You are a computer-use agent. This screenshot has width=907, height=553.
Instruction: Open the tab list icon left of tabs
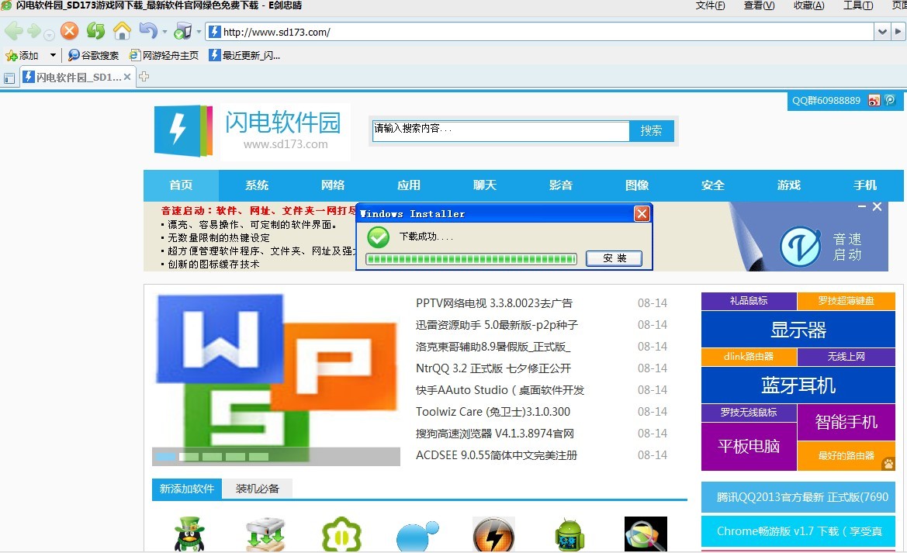click(9, 78)
